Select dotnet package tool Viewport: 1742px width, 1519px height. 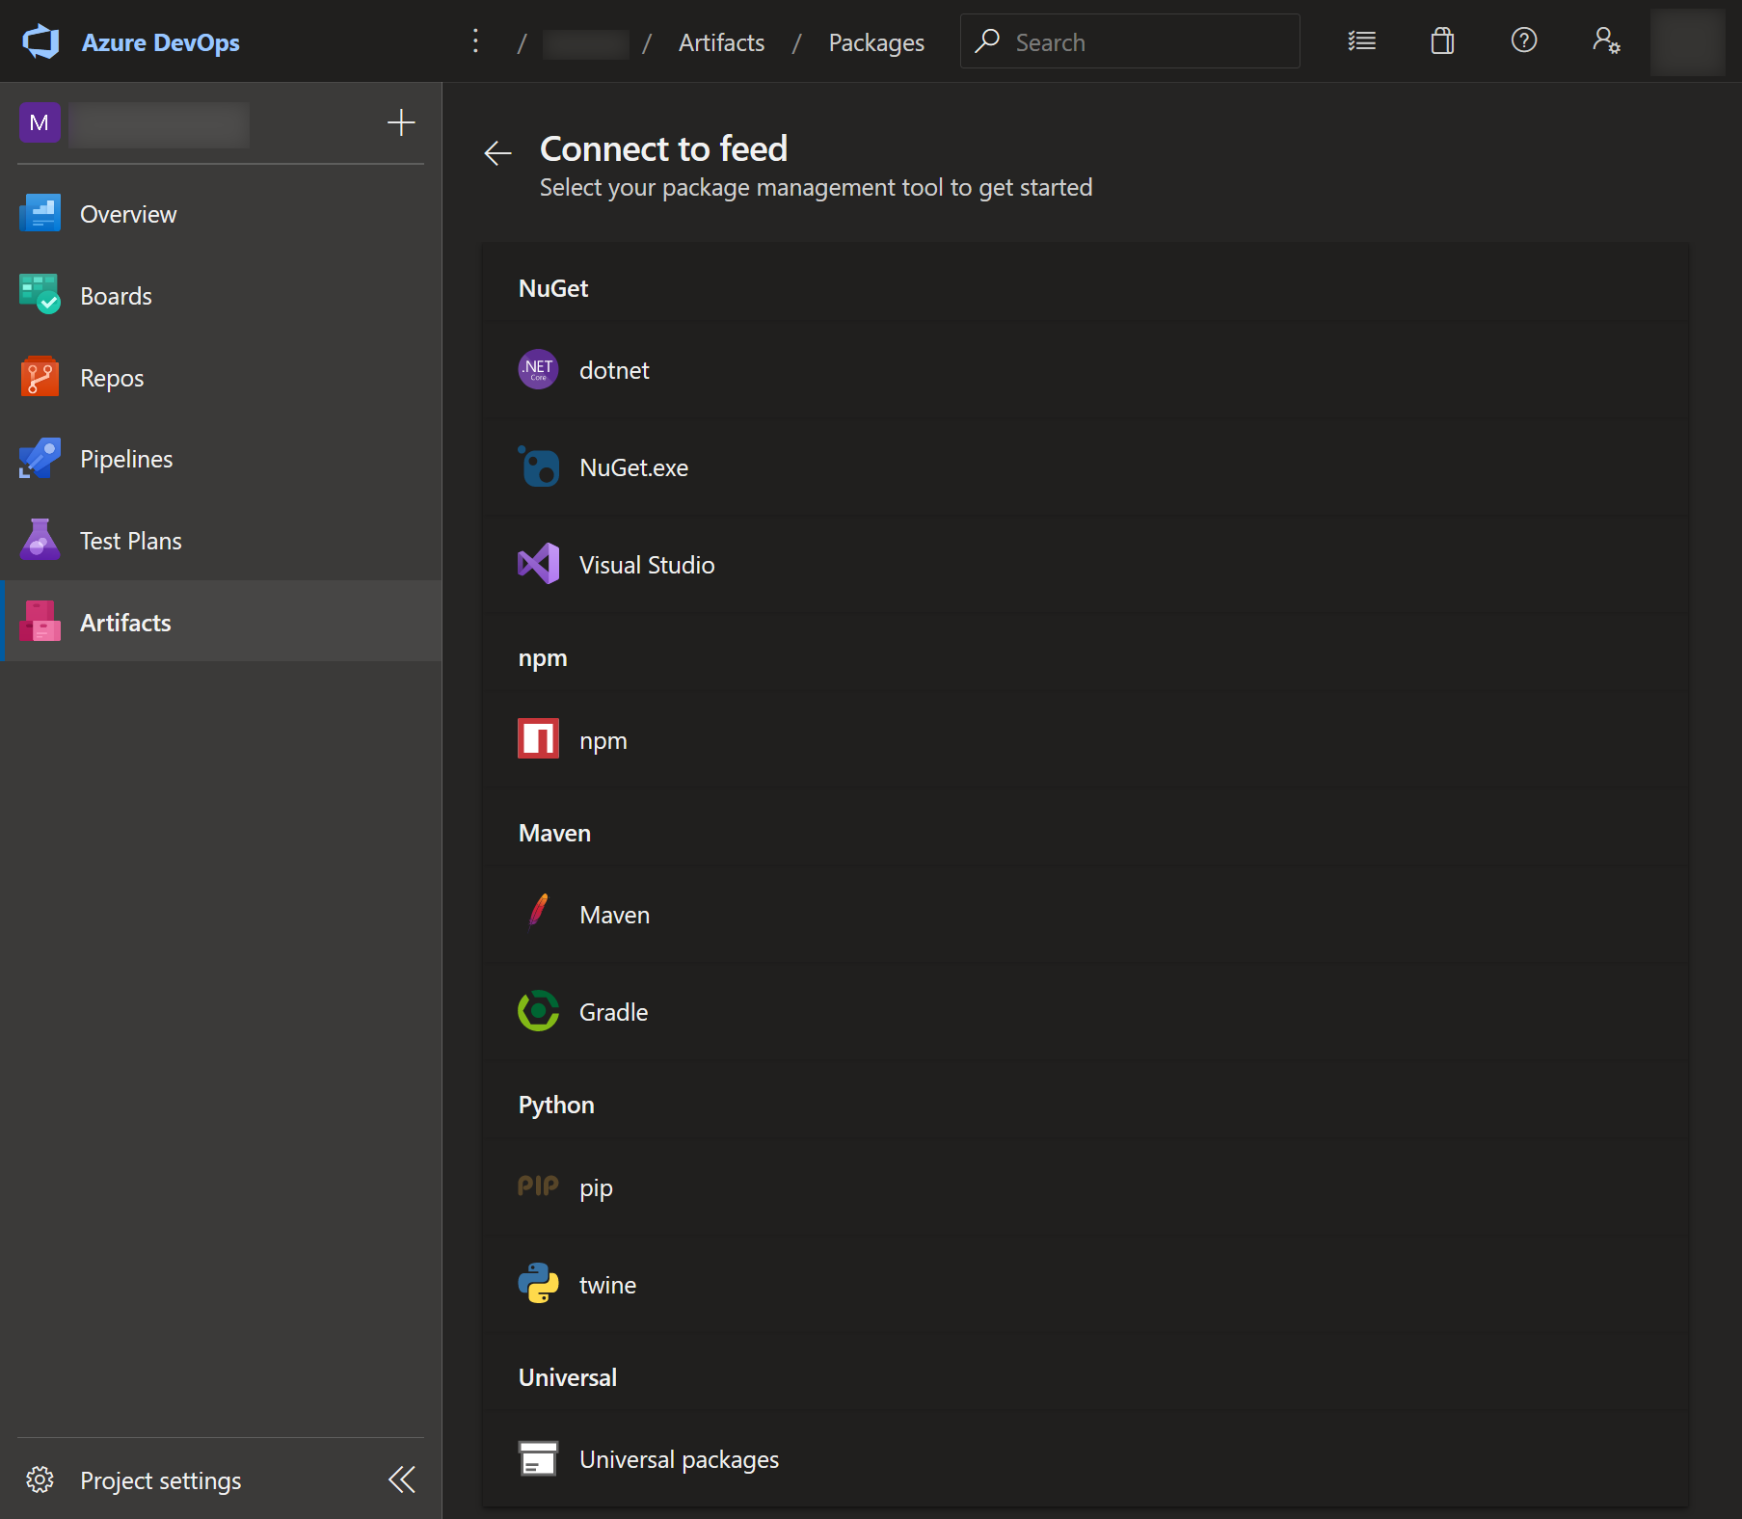(x=1085, y=370)
